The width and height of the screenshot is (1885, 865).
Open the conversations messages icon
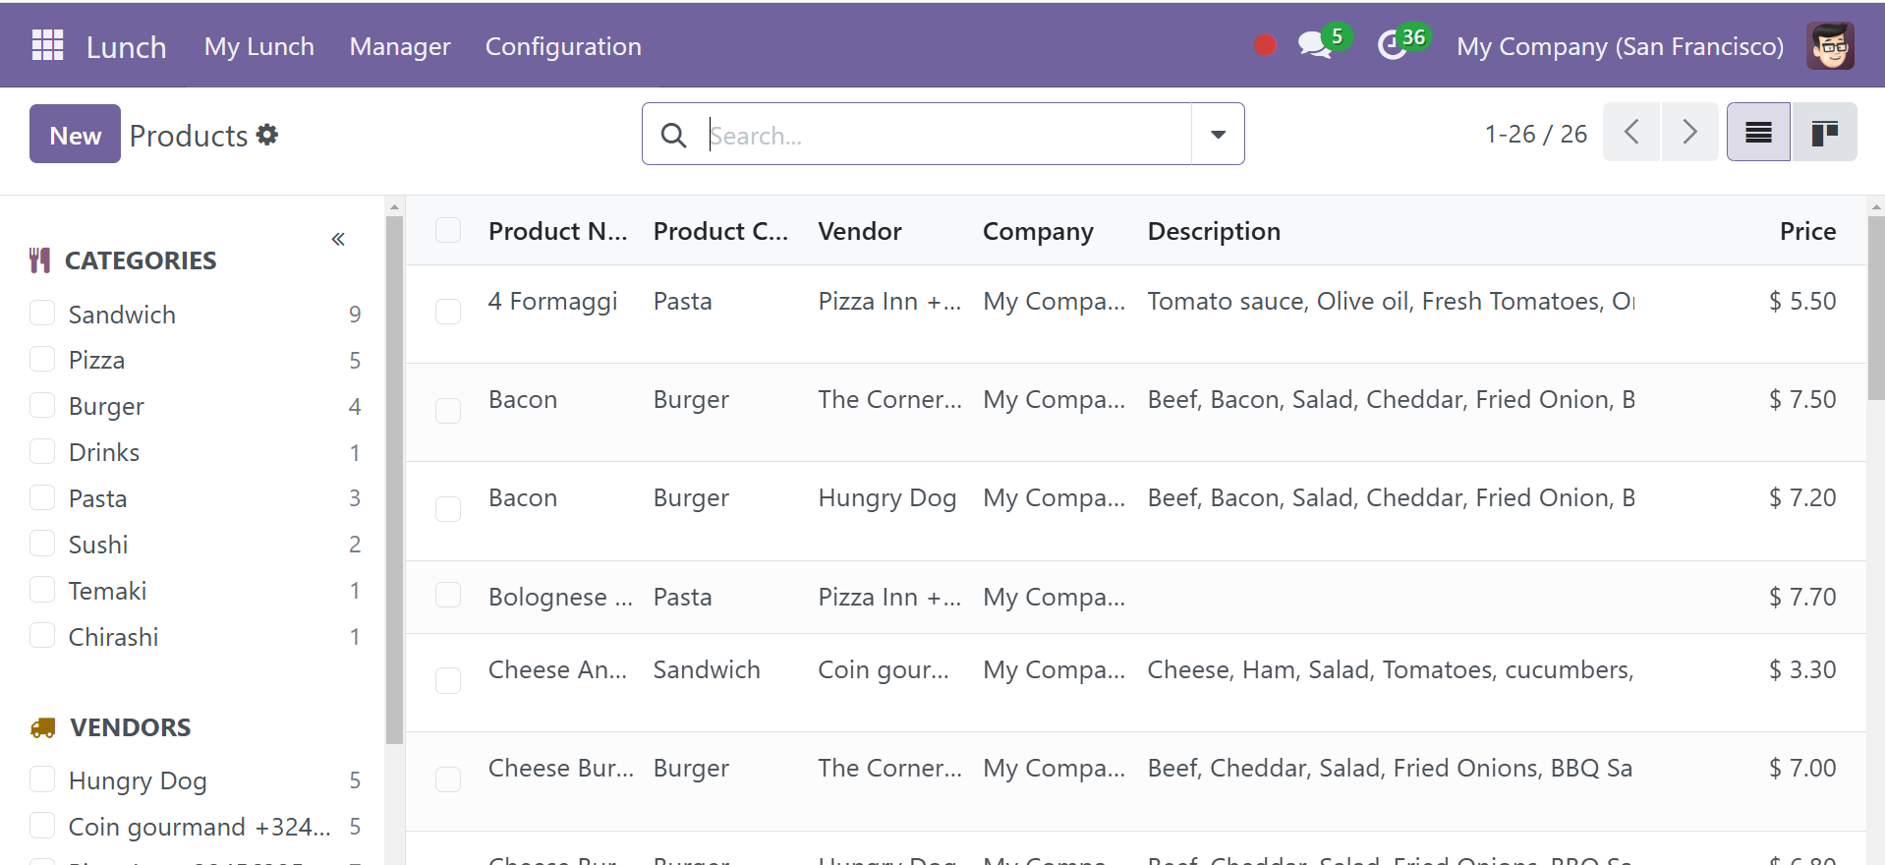coord(1315,45)
